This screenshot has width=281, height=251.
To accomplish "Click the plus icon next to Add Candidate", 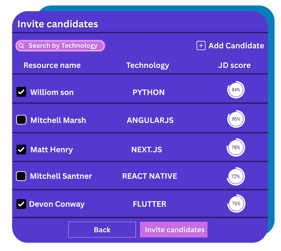I will [x=201, y=45].
